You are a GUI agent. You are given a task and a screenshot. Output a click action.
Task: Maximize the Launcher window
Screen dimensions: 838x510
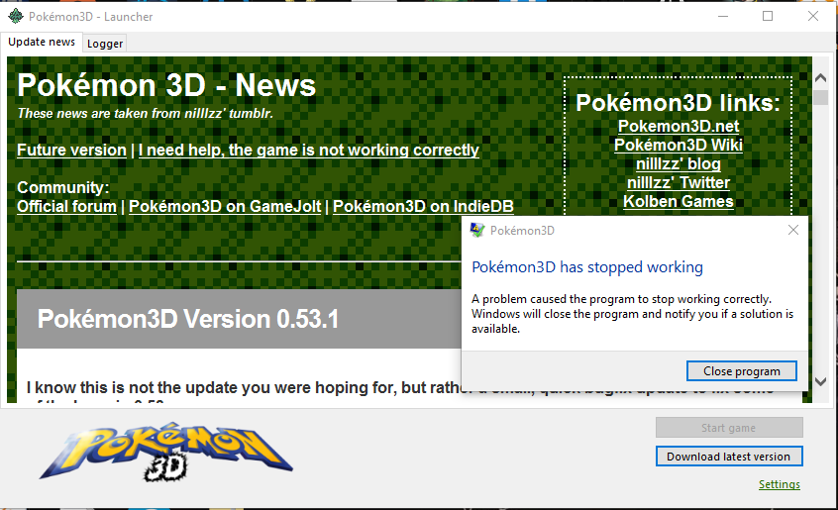click(x=768, y=17)
